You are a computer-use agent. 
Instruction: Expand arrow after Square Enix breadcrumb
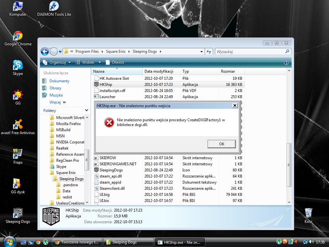pyautogui.click(x=129, y=51)
